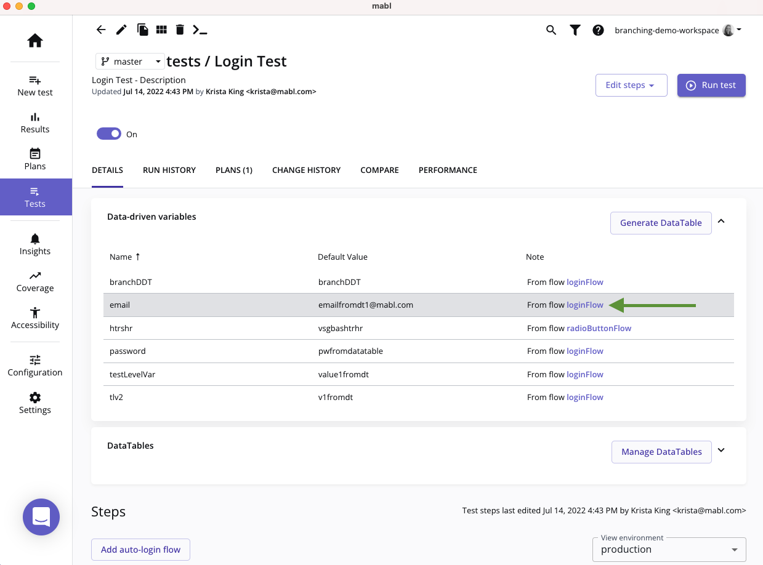
Task: Open loginFlow link in branchDDT row
Action: tap(585, 282)
